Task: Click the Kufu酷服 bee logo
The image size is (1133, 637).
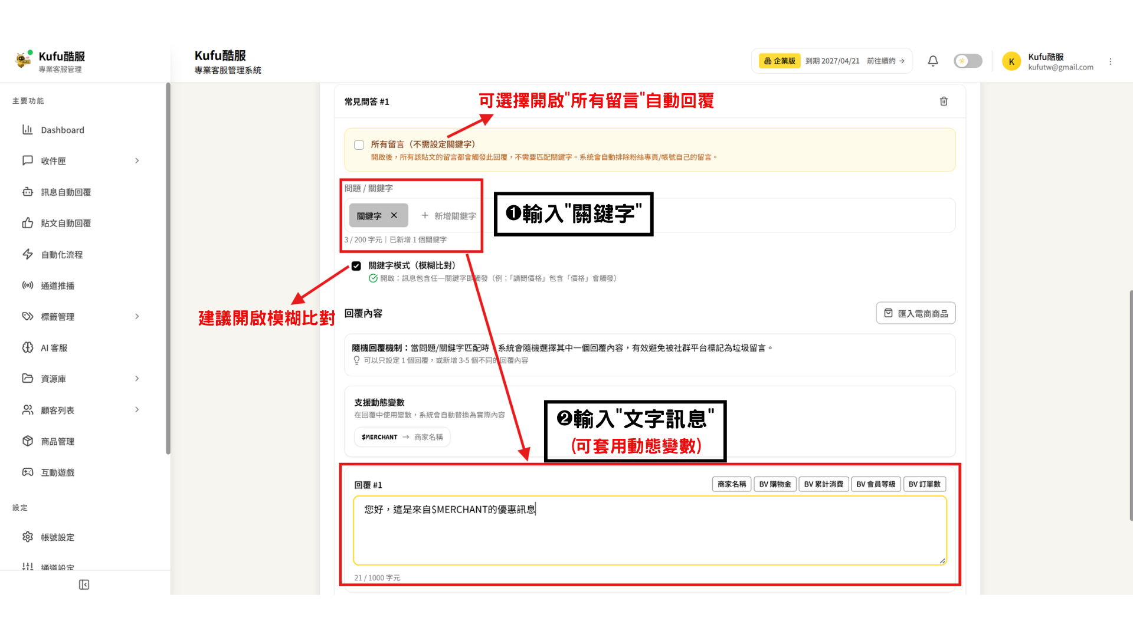Action: pos(23,59)
